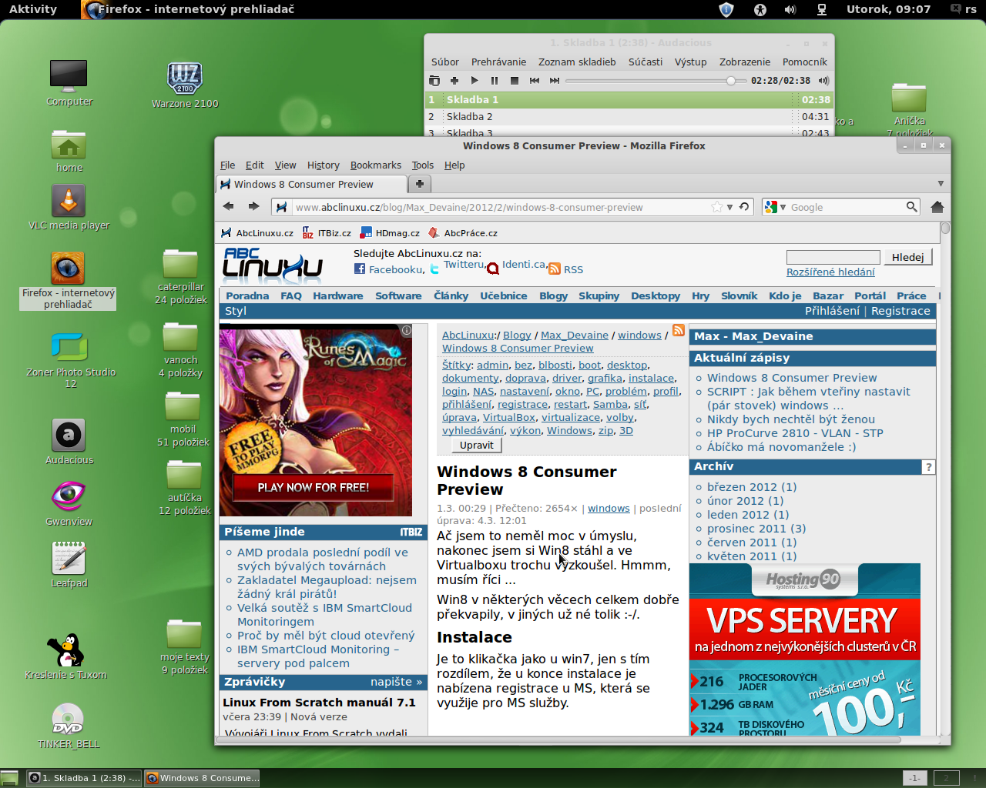986x788 pixels.
Task: Select the Windows 8 Consumer Preview tab
Action: (311, 185)
